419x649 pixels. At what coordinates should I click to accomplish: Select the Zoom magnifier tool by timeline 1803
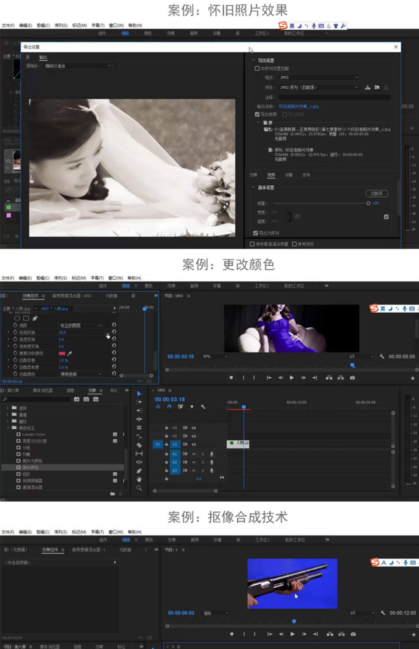(139, 488)
